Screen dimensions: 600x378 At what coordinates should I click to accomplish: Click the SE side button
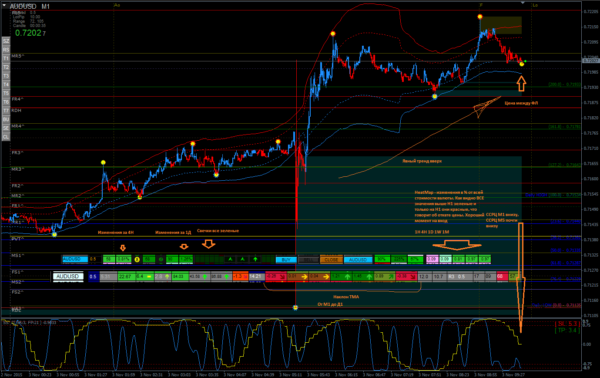(6, 128)
